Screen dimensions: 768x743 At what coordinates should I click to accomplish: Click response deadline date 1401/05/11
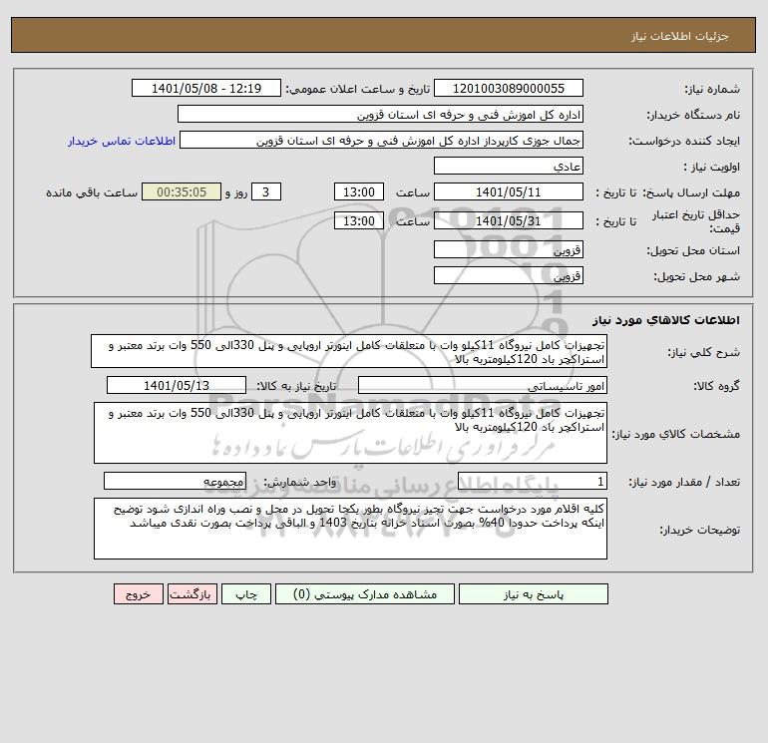pos(509,192)
